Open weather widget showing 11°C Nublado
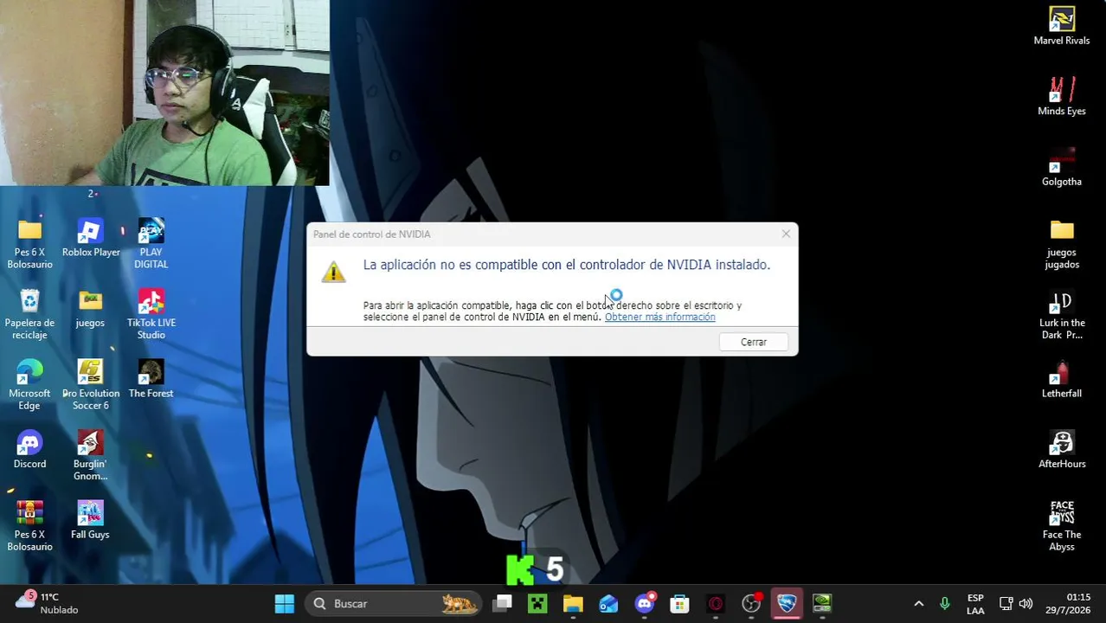This screenshot has height=623, width=1106. [x=48, y=603]
